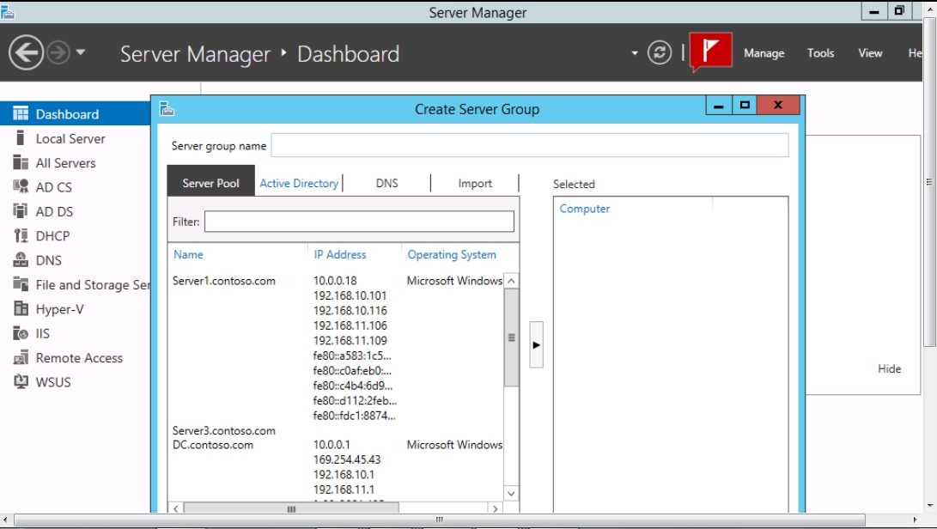Click the File and Storage Services icon
Screen dimensions: 937x529
21,284
